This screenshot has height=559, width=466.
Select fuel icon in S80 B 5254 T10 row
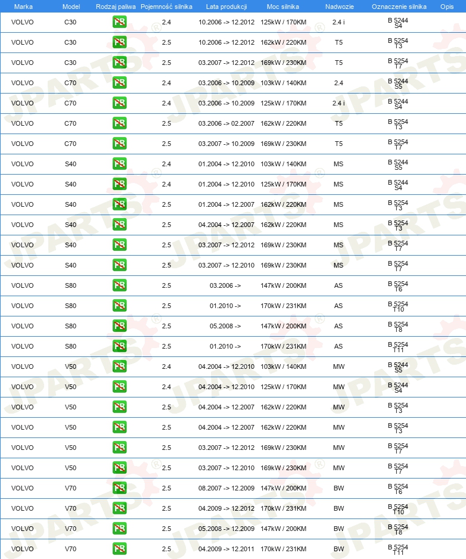coord(119,306)
